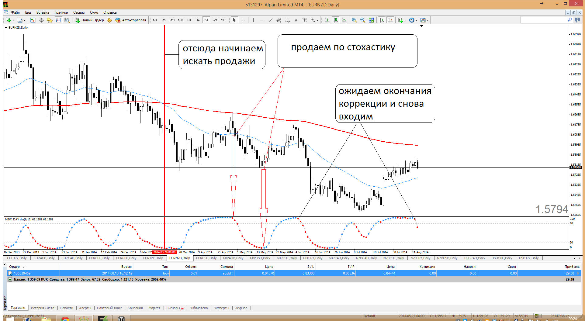Viewport: 585px width, 321px height.
Task: Open the Файл menu
Action: 15,12
